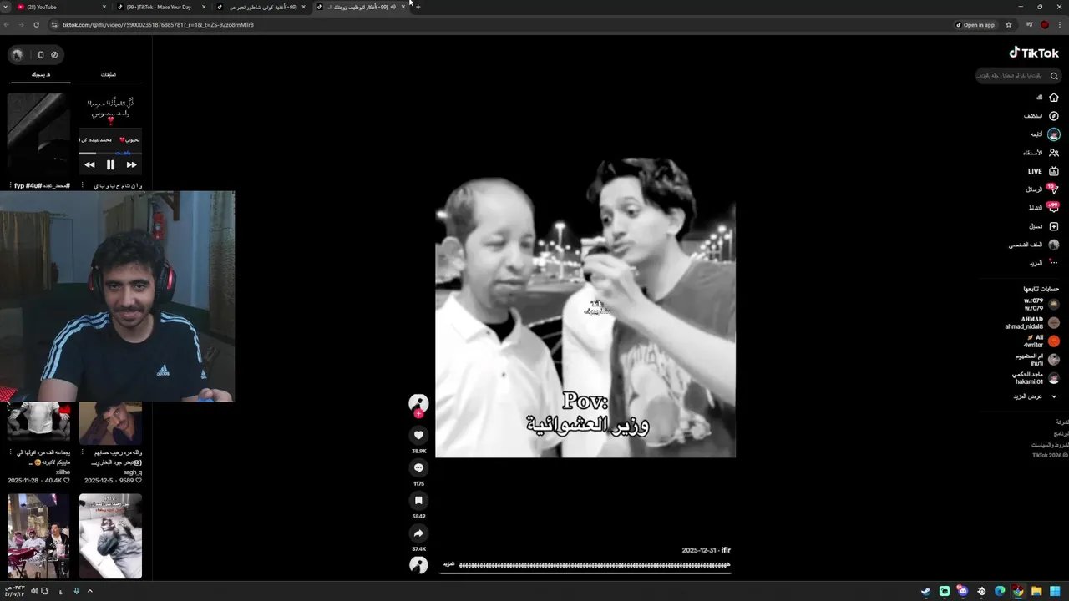The height and width of the screenshot is (601, 1069).
Task: Like the sagh_q video (9589 heart)
Action: 138,481
